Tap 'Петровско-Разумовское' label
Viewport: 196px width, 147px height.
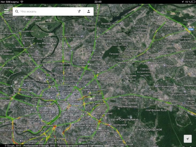coord(123,54)
